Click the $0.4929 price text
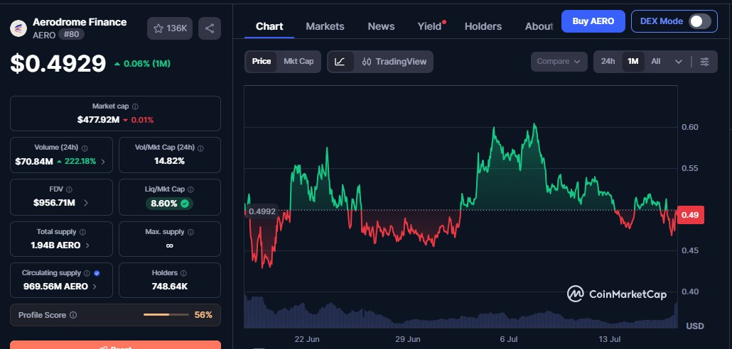The height and width of the screenshot is (349, 732). pyautogui.click(x=58, y=63)
